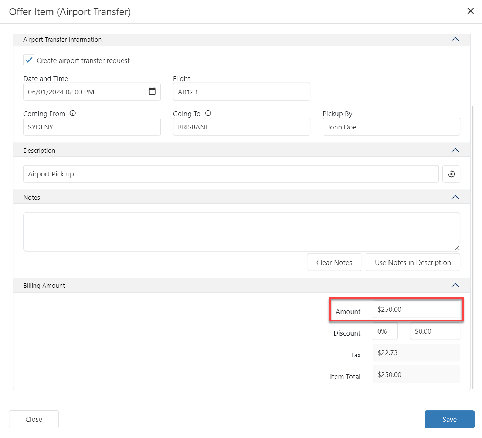This screenshot has height=438, width=482.
Task: Select the Amount field showing $250.00
Action: pyautogui.click(x=416, y=309)
